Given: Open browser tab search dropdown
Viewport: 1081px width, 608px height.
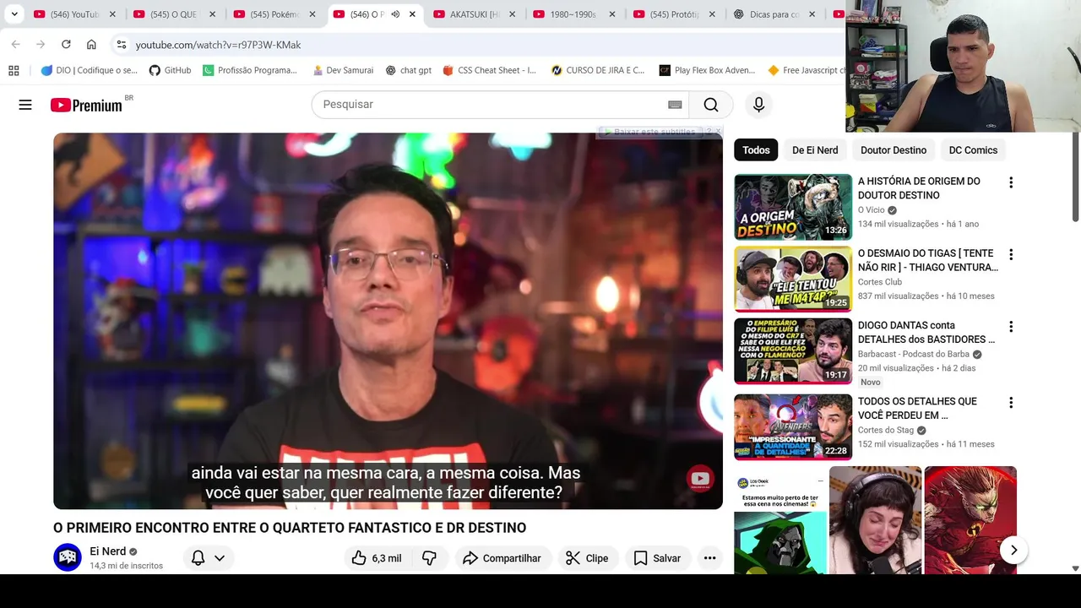Looking at the screenshot, I should pyautogui.click(x=14, y=14).
